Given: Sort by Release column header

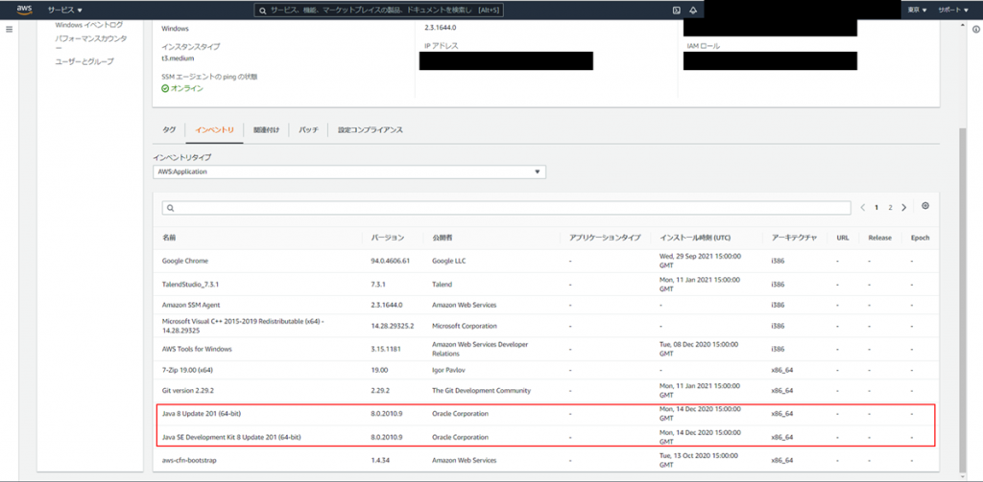Looking at the screenshot, I should (879, 238).
